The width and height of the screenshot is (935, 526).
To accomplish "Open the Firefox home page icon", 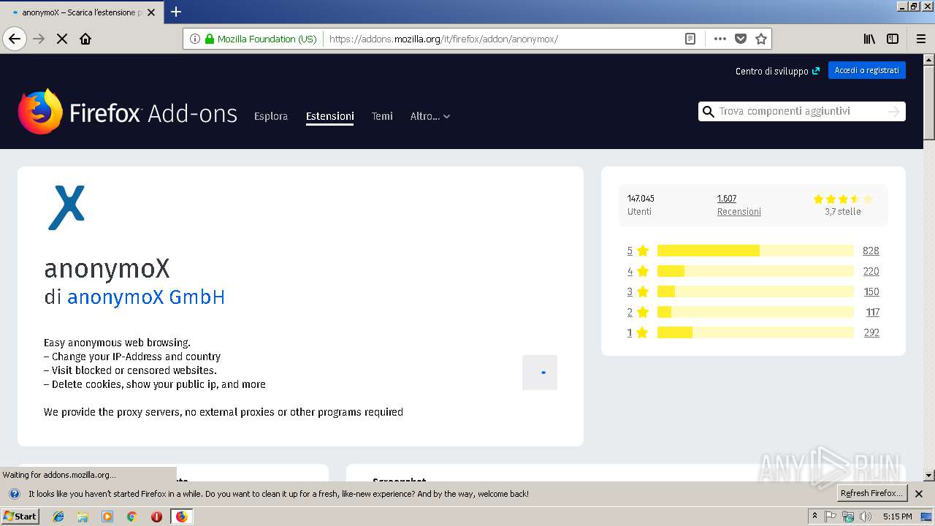I will (85, 39).
